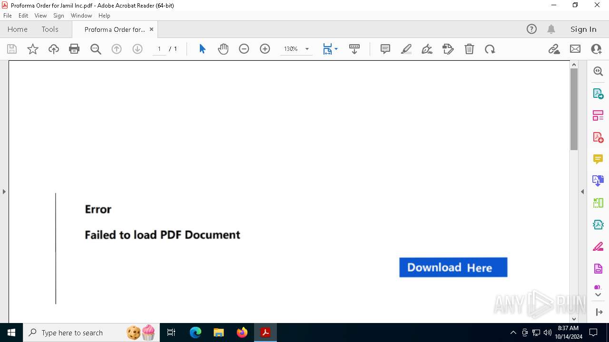Viewport: 609px width, 342px height.
Task: Open the Window menu
Action: (x=81, y=16)
